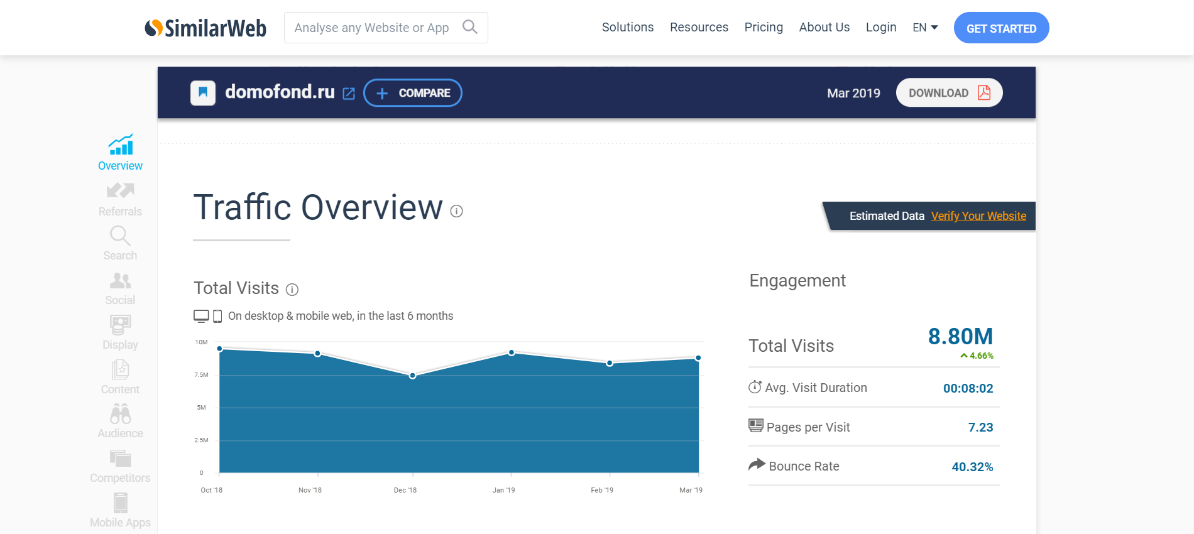1194x534 pixels.
Task: Click Verify Your Website link
Action: pyautogui.click(x=978, y=216)
